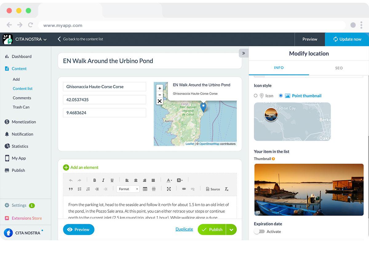Screen dimensions: 369x261
Task: Open the Format dropdown
Action: point(128,189)
